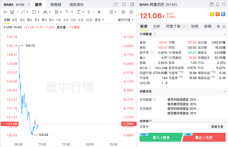Image resolution: width=228 pixels, height=147 pixels.
Task: Select the wave pattern drawing tool
Action: click(45, 12)
